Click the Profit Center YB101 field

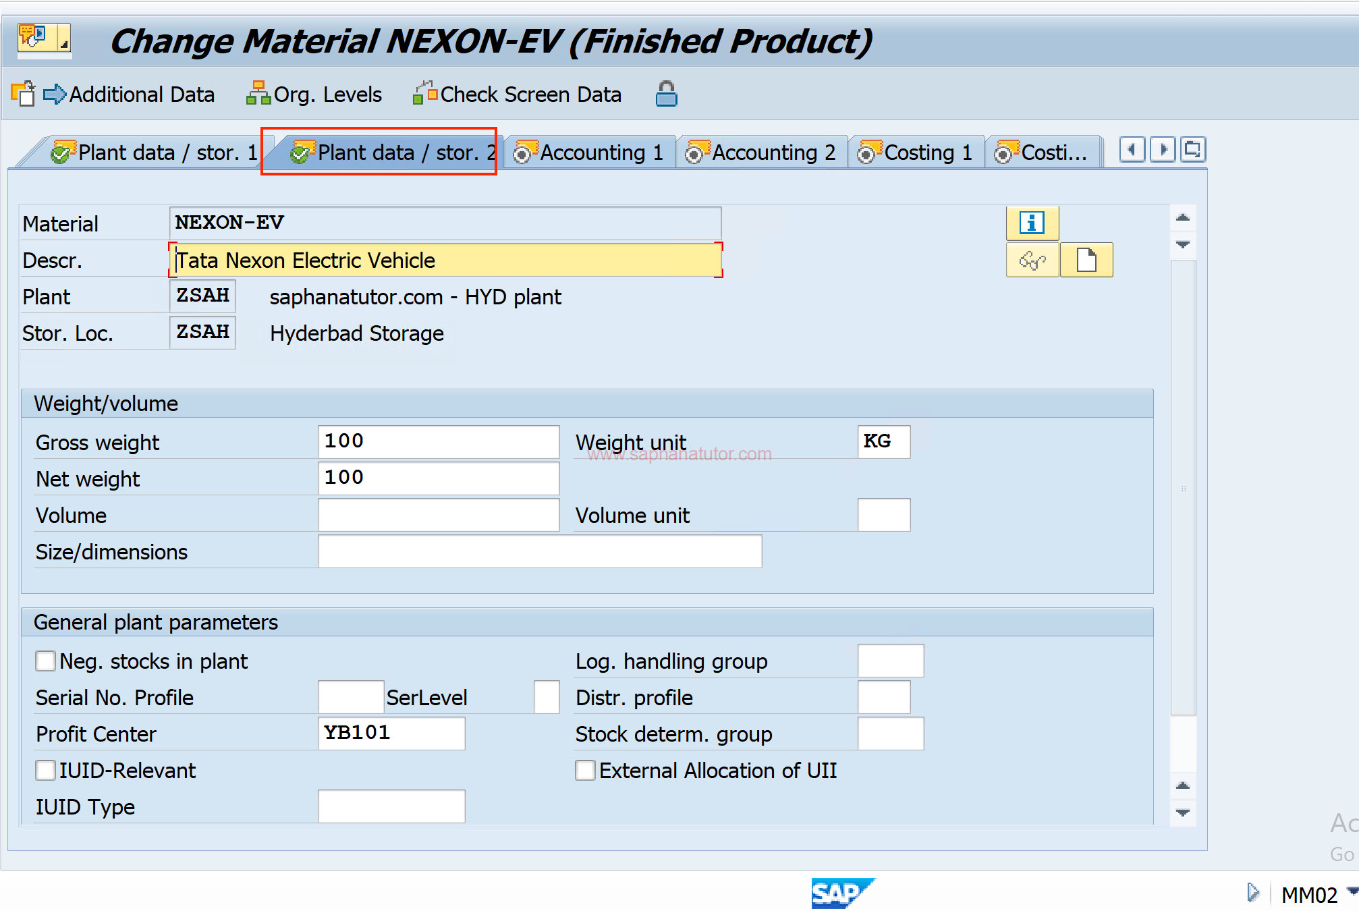click(391, 733)
